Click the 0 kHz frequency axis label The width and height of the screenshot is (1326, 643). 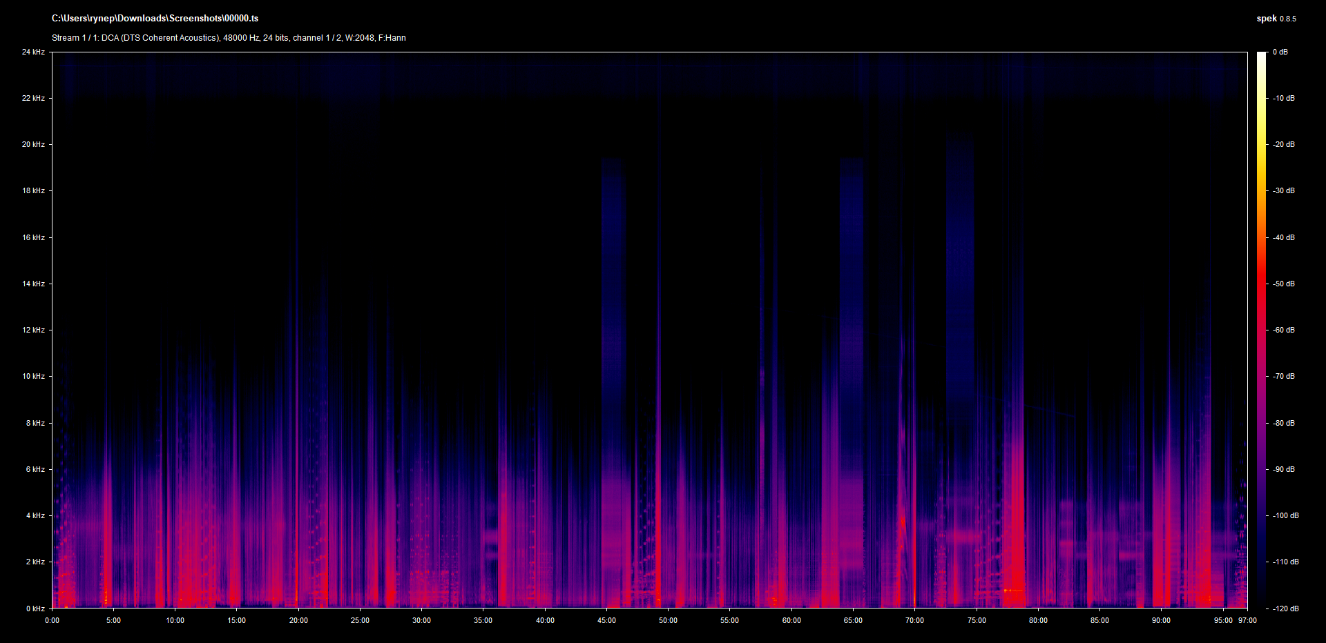pyautogui.click(x=35, y=609)
